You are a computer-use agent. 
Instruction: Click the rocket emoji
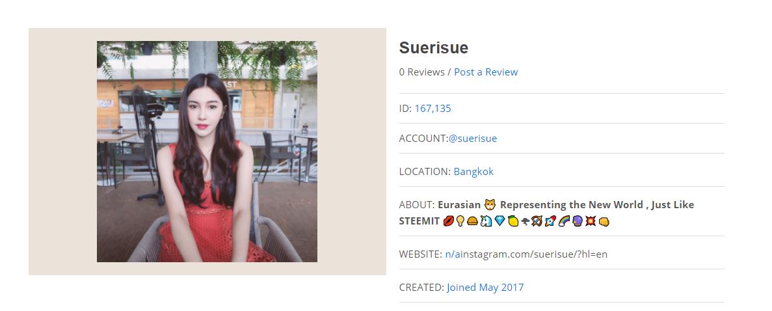coord(550,221)
